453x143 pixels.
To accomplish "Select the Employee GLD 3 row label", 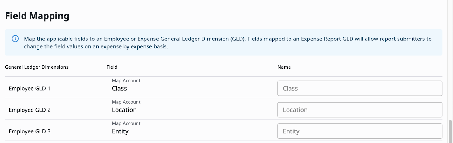I will [x=29, y=131].
